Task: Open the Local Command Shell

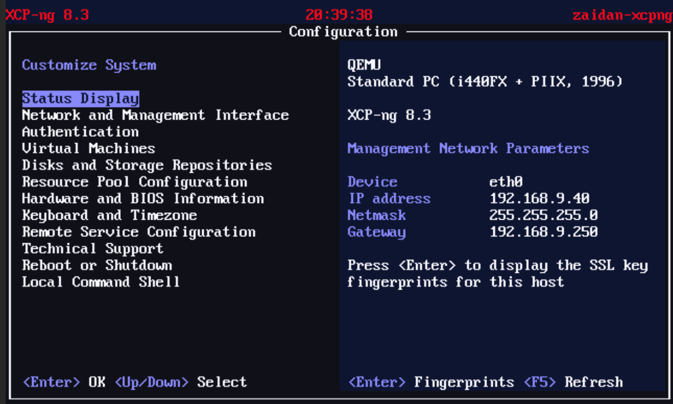Action: coord(101,283)
